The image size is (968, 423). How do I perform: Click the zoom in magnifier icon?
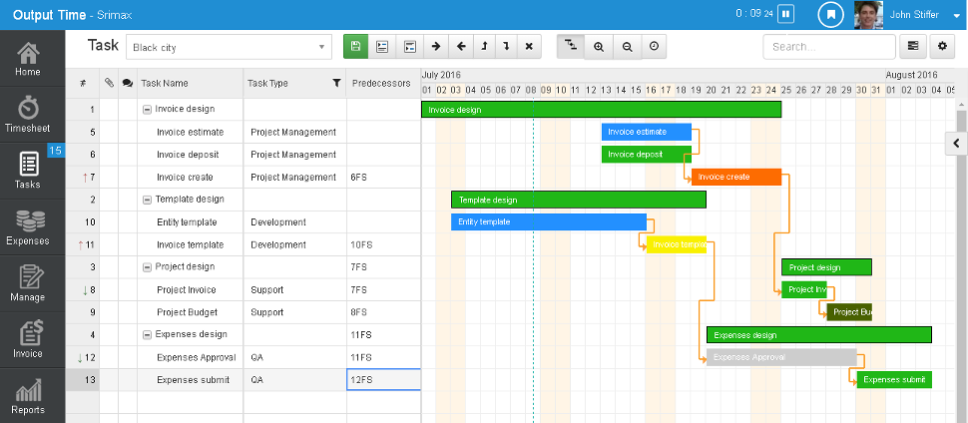[x=598, y=46]
